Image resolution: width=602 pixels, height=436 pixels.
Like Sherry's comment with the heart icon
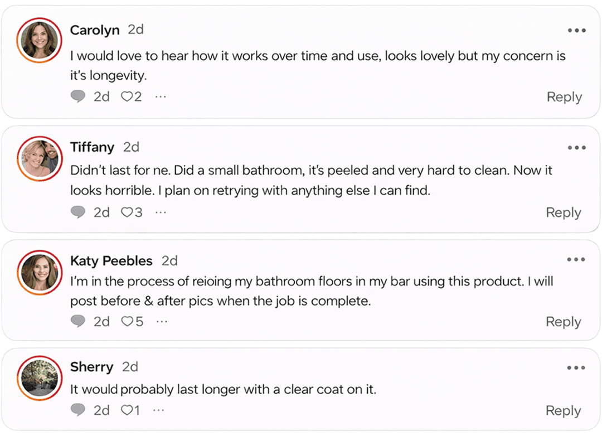click(127, 410)
